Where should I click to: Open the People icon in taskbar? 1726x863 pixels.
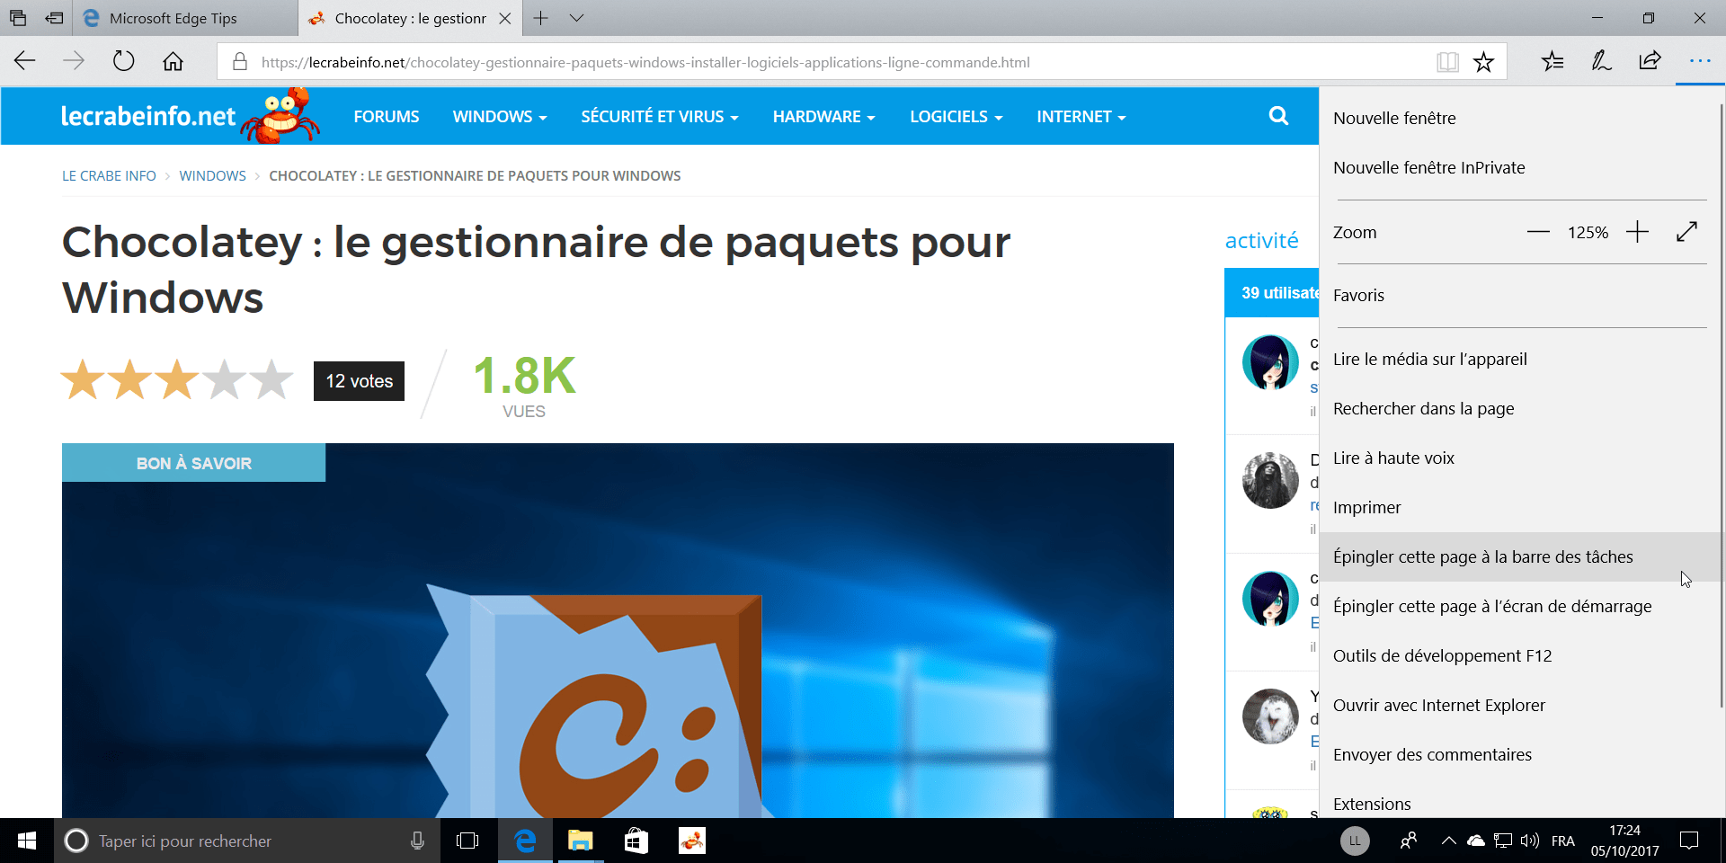click(x=1409, y=841)
